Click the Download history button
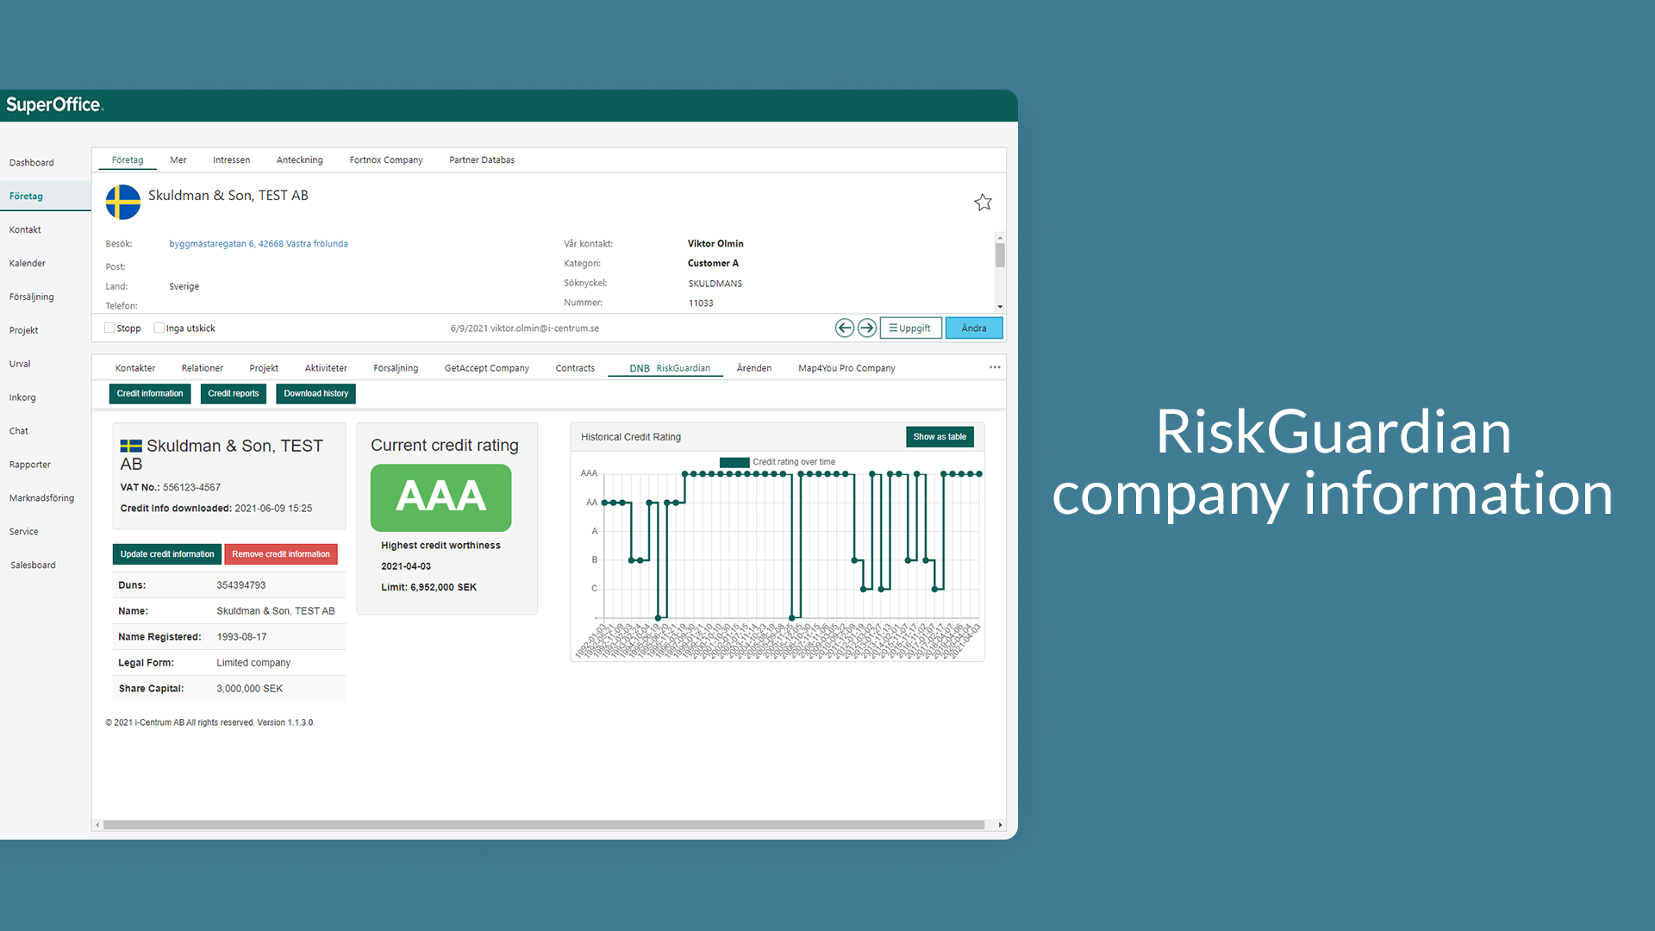This screenshot has height=931, width=1655. (x=315, y=393)
